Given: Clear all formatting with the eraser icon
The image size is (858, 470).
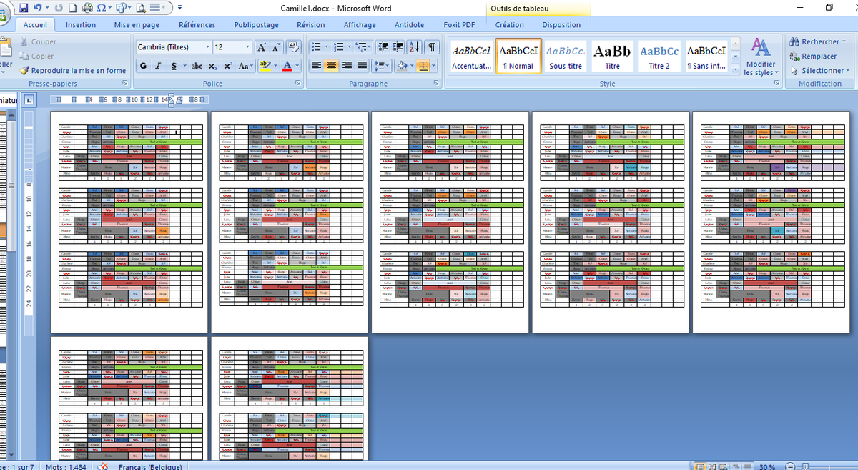Looking at the screenshot, I should coord(293,47).
